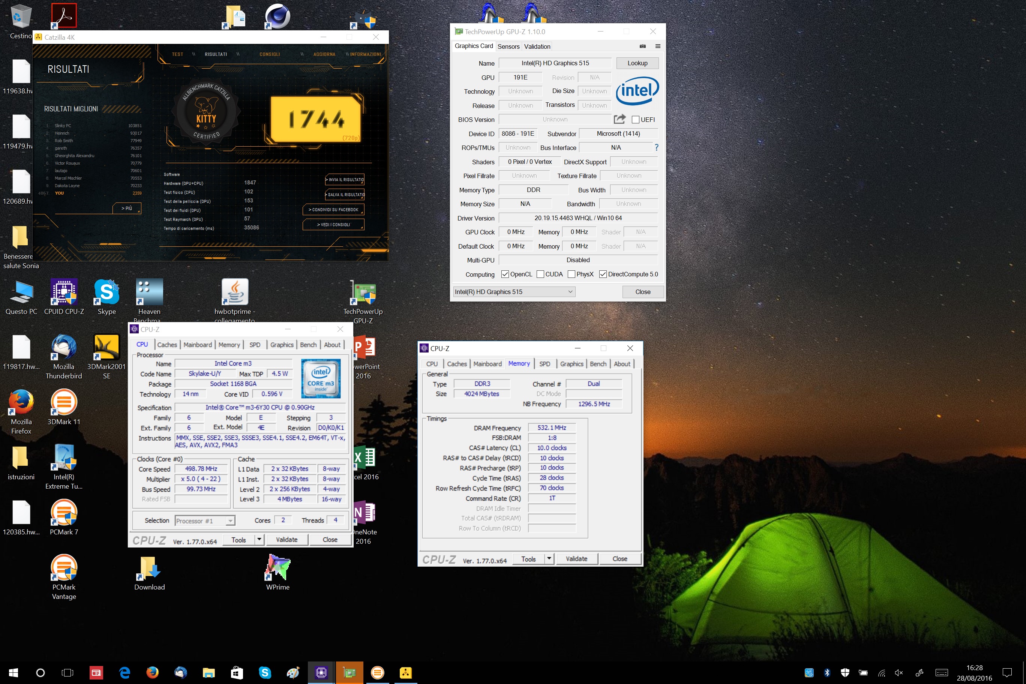
Task: Launch TechPowerUp GPU-Z desktop shortcut
Action: click(363, 301)
